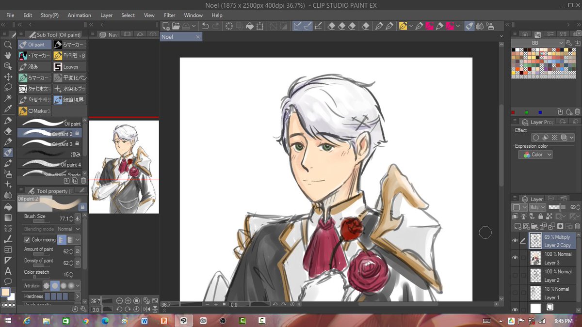This screenshot has width=582, height=327.
Task: Select Oil paint sub tool group
Action: coord(35,45)
